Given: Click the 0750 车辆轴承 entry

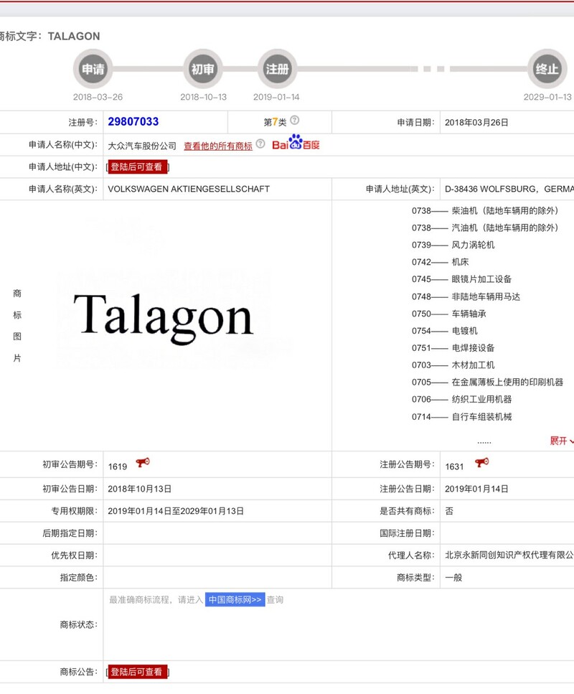Looking at the screenshot, I should [448, 314].
